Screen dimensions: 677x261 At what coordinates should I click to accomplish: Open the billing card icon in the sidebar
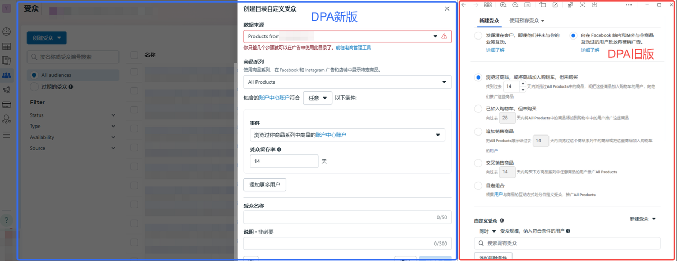coord(6,105)
